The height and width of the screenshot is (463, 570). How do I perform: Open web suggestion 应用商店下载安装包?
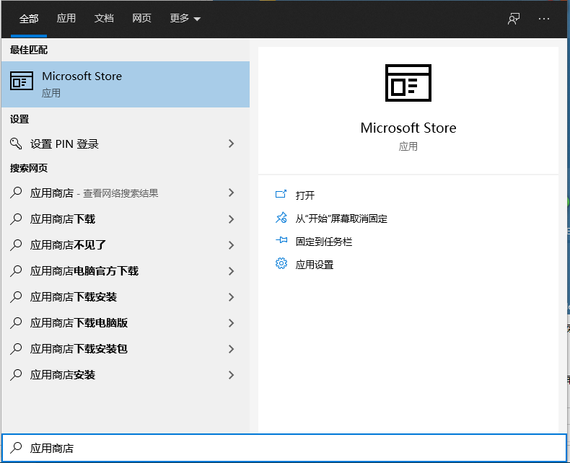(x=79, y=349)
